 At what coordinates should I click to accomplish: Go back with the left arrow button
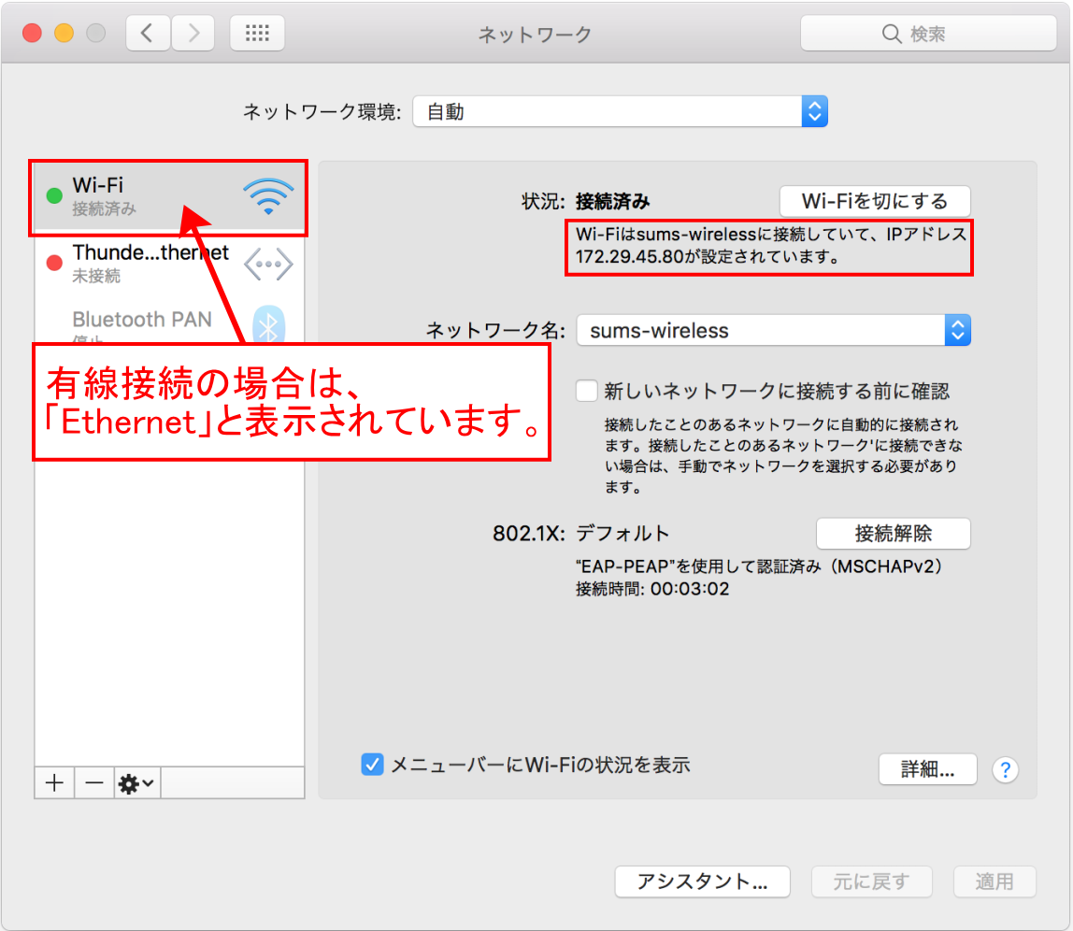pyautogui.click(x=147, y=34)
